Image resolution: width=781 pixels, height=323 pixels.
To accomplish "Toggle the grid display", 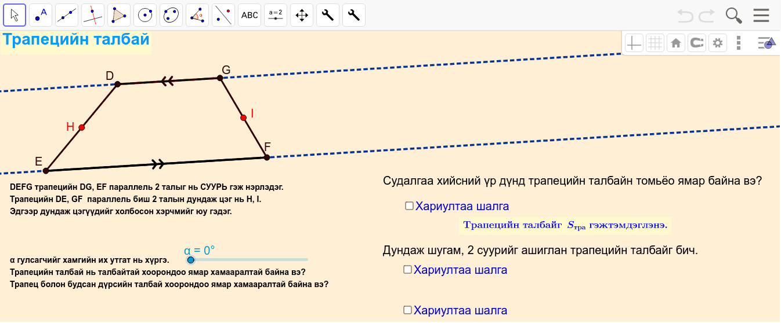I will [x=655, y=42].
